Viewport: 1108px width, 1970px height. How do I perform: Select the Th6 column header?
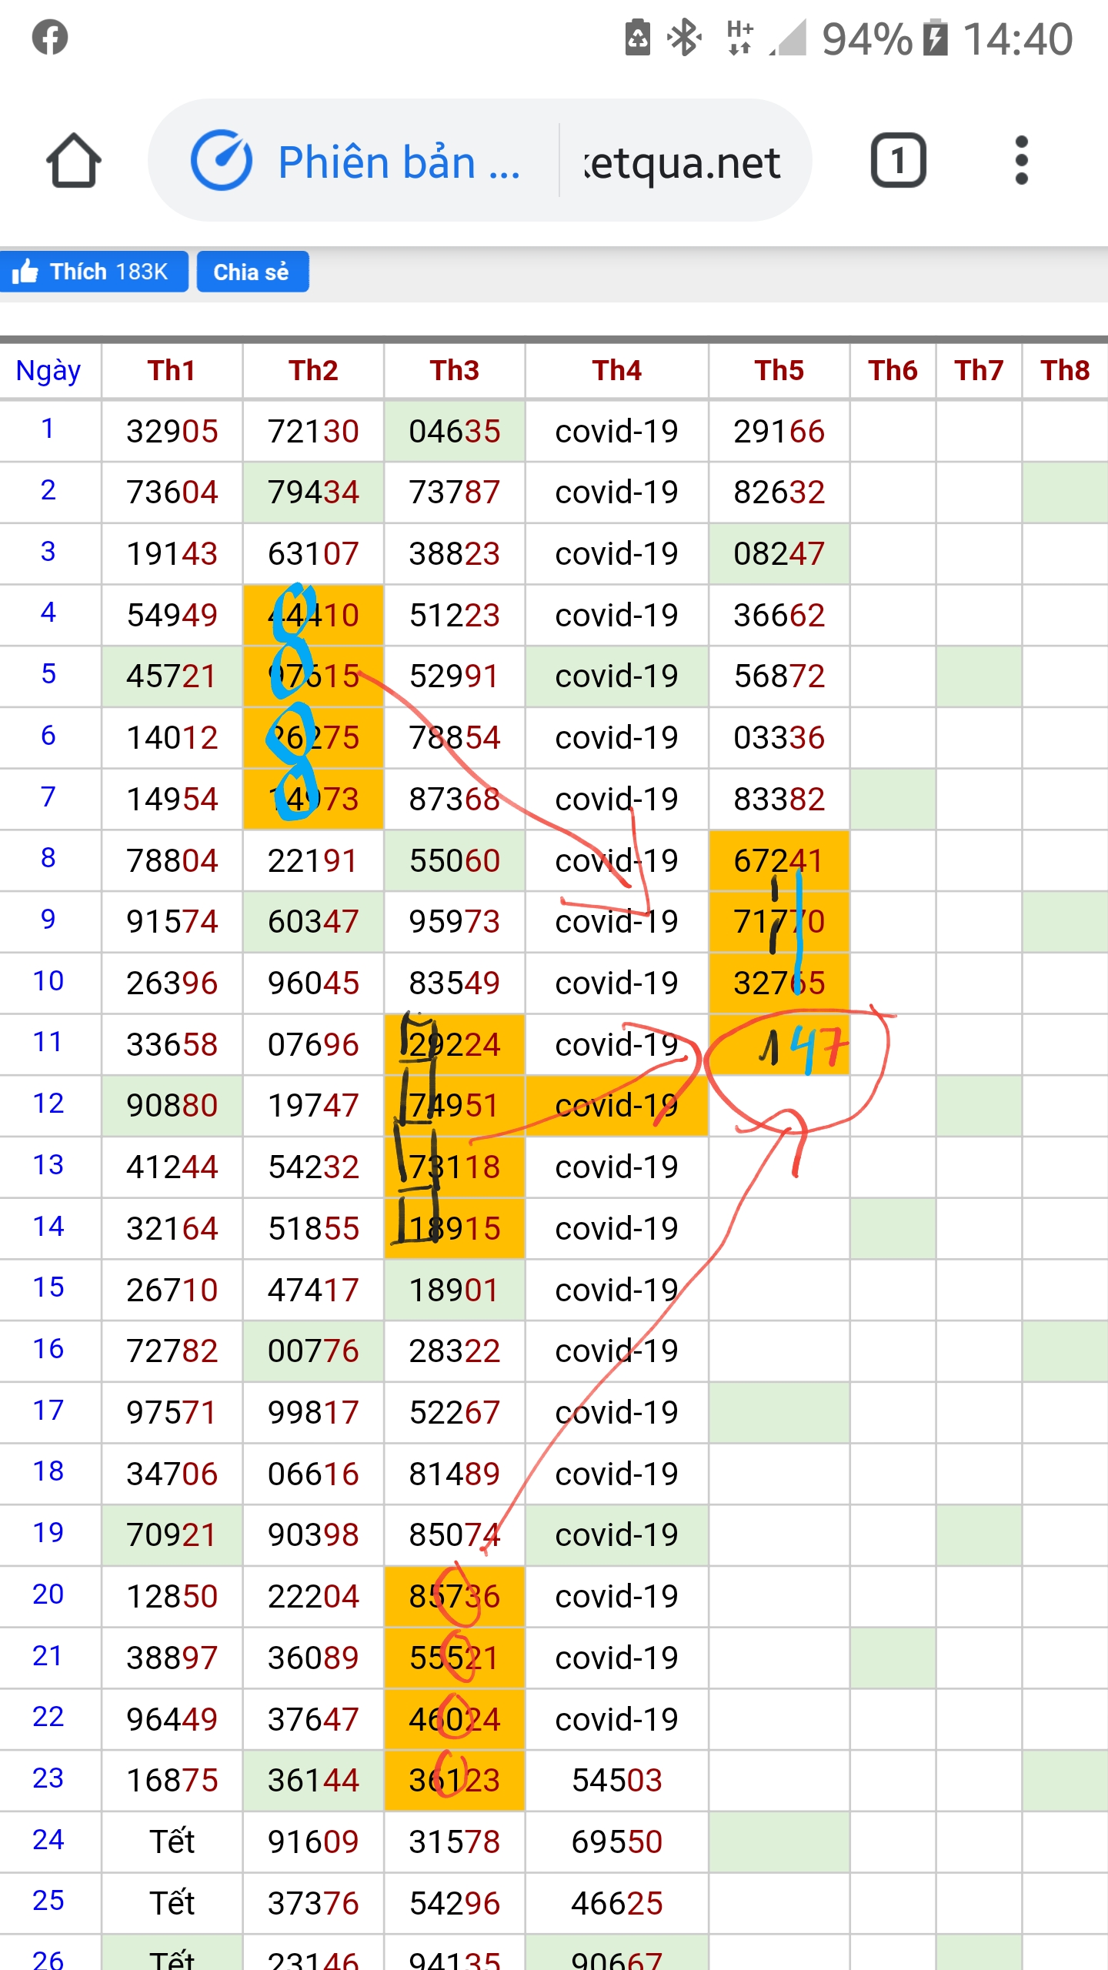click(893, 371)
